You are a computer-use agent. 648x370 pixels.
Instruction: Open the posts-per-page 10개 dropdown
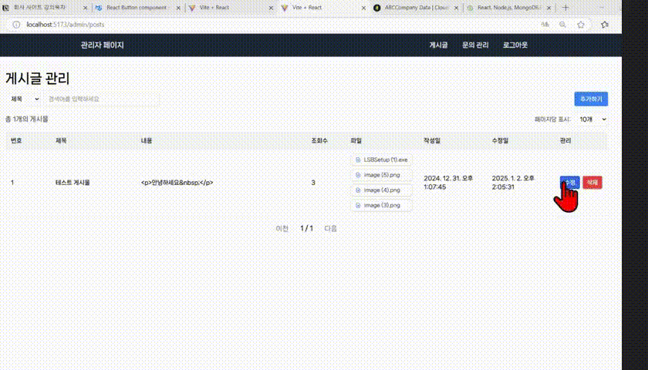pos(592,119)
